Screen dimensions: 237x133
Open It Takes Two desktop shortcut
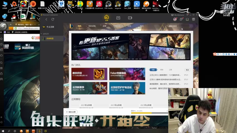click(33, 5)
